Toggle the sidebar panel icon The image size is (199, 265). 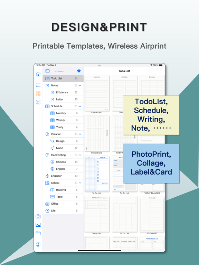click(48, 71)
